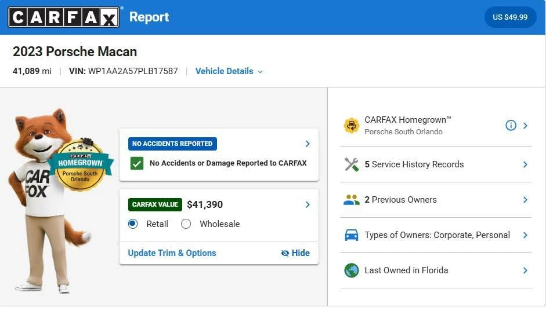The width and height of the screenshot is (546, 315).
Task: Click the $41,390 value amount
Action: tap(205, 205)
